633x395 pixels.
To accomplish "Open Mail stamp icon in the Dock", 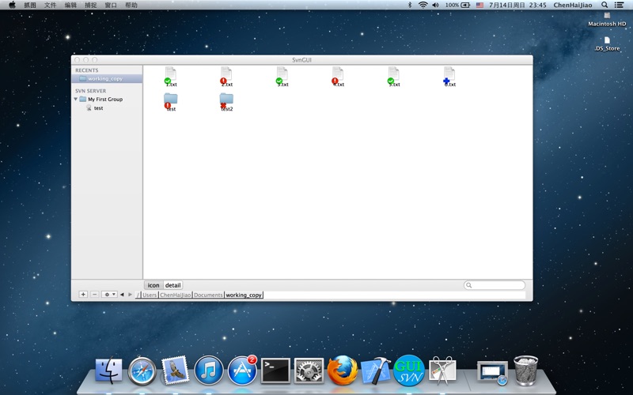I will click(x=175, y=370).
